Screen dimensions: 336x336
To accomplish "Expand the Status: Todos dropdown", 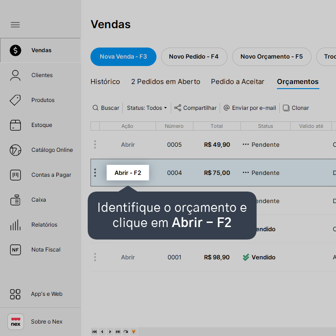I will tap(147, 108).
